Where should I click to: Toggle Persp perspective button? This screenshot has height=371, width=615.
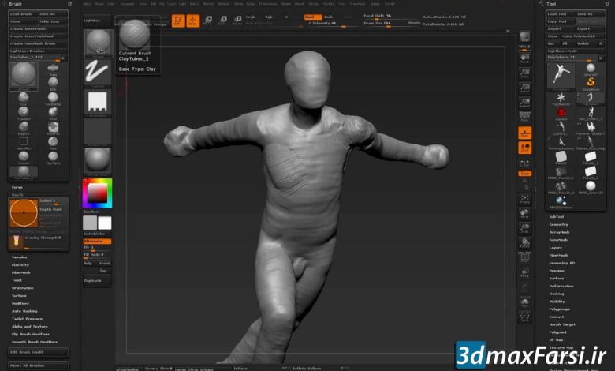click(x=525, y=118)
